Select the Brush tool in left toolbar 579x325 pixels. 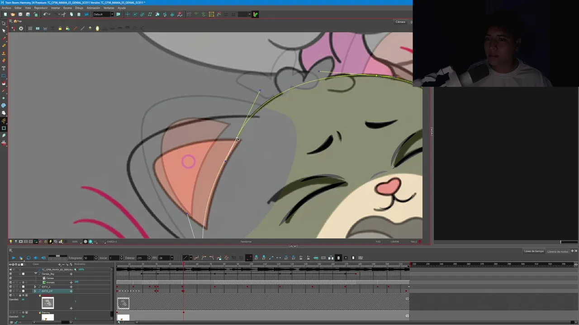click(4, 38)
